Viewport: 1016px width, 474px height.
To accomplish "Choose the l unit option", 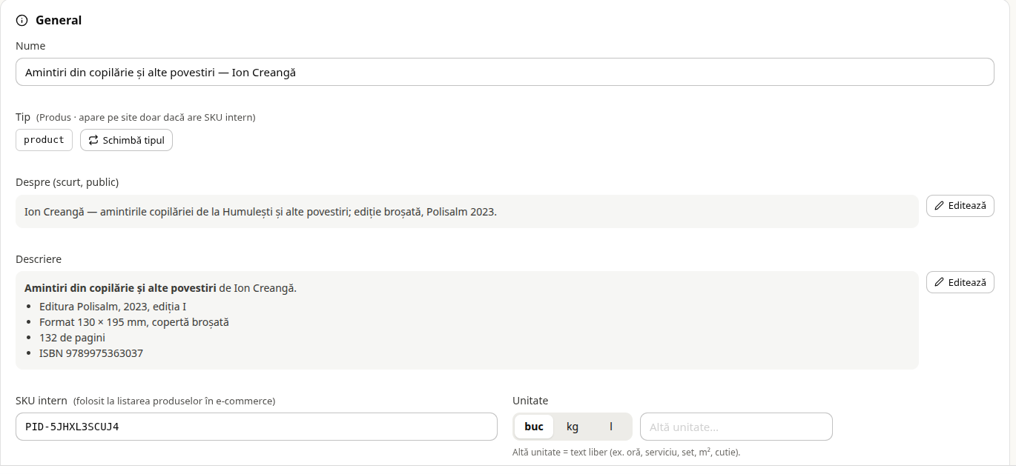I will [611, 427].
